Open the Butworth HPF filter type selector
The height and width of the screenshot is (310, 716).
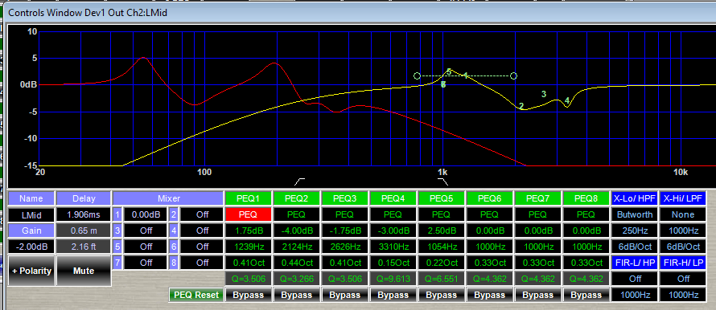(633, 214)
